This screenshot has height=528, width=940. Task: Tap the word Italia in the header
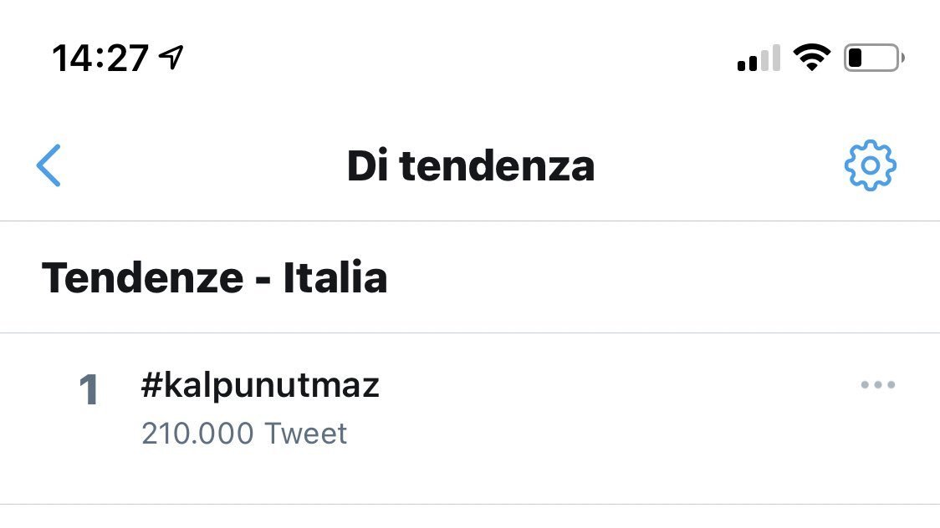click(335, 277)
